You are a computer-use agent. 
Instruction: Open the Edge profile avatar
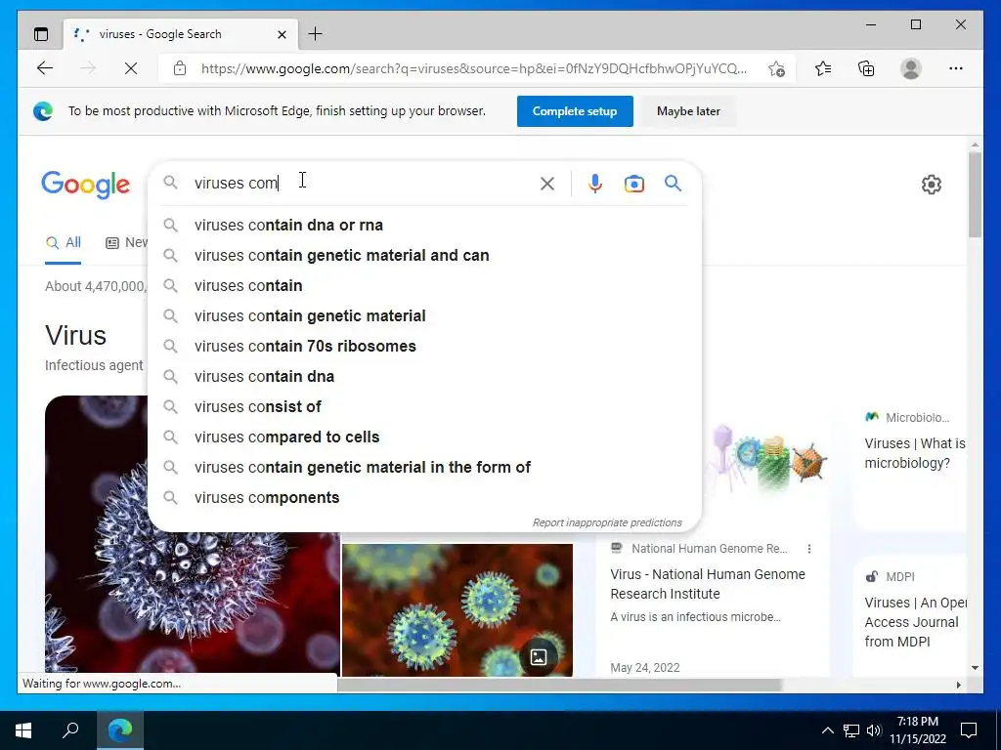point(911,68)
